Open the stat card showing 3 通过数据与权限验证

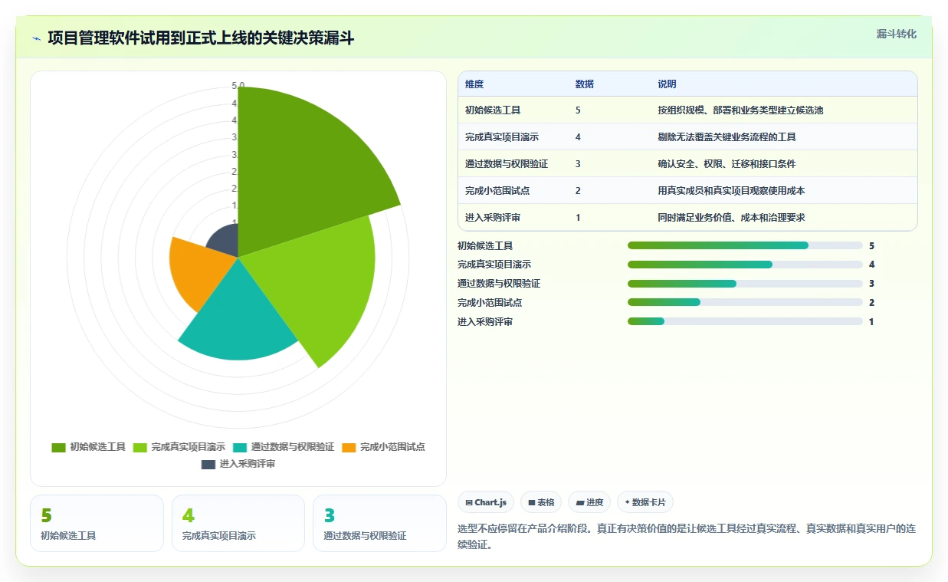[379, 523]
